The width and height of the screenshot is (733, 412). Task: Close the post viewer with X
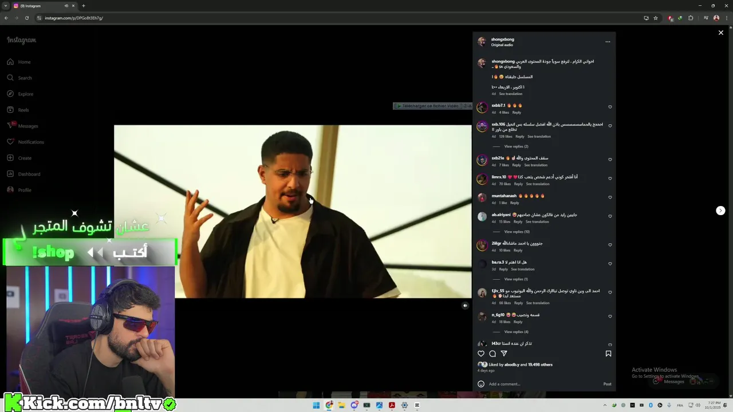(x=721, y=33)
